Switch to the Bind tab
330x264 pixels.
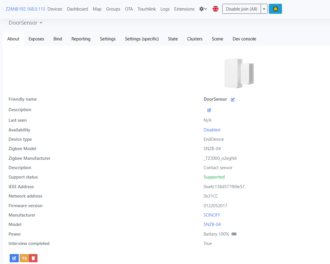click(58, 39)
